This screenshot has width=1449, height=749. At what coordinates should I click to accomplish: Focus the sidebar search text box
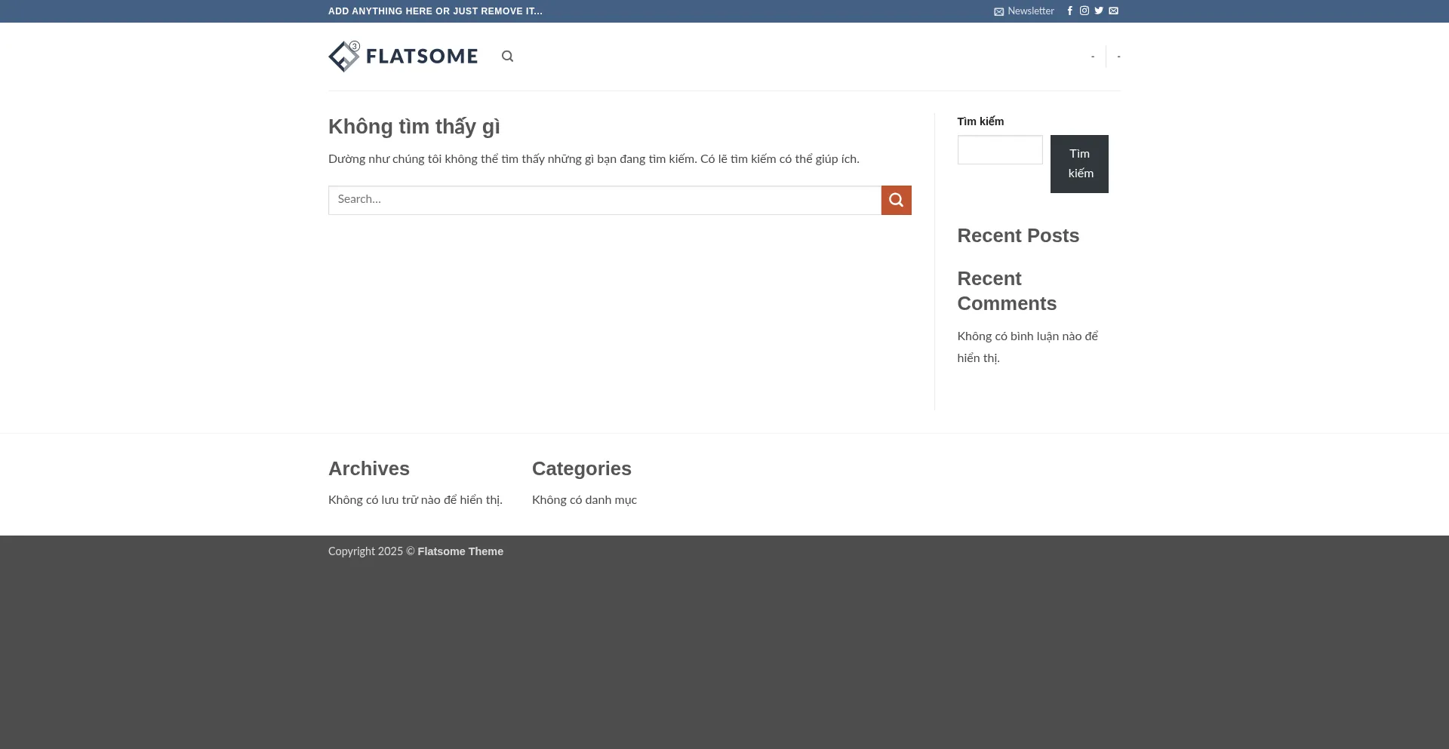[999, 150]
